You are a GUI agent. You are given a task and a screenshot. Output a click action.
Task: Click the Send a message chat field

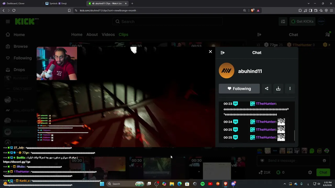pyautogui.click(x=293, y=161)
